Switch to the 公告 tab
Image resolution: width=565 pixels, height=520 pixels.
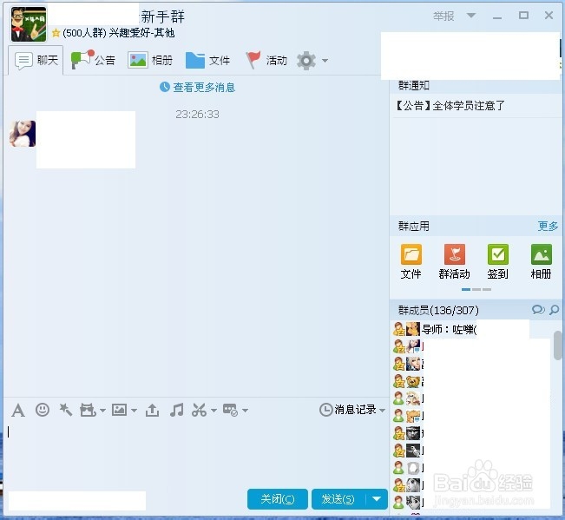point(93,60)
